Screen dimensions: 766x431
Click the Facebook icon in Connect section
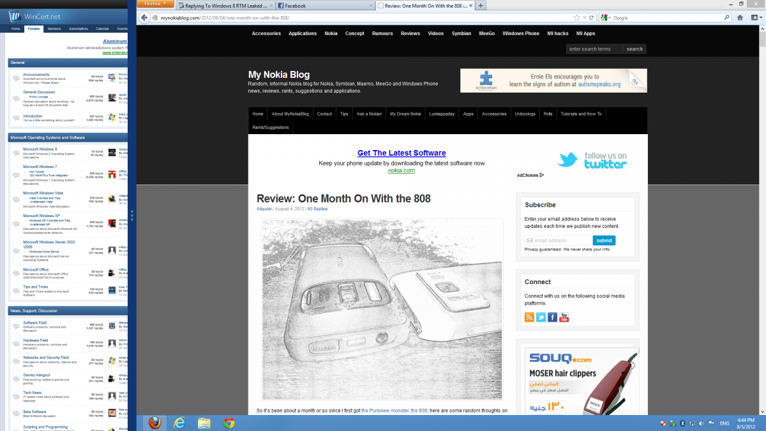(552, 317)
